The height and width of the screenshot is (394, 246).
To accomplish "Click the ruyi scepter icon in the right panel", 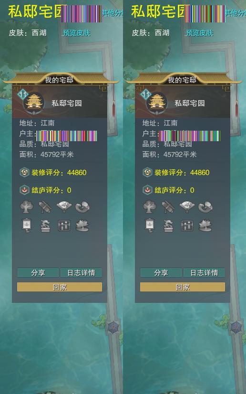I will pyautogui.click(x=205, y=207).
